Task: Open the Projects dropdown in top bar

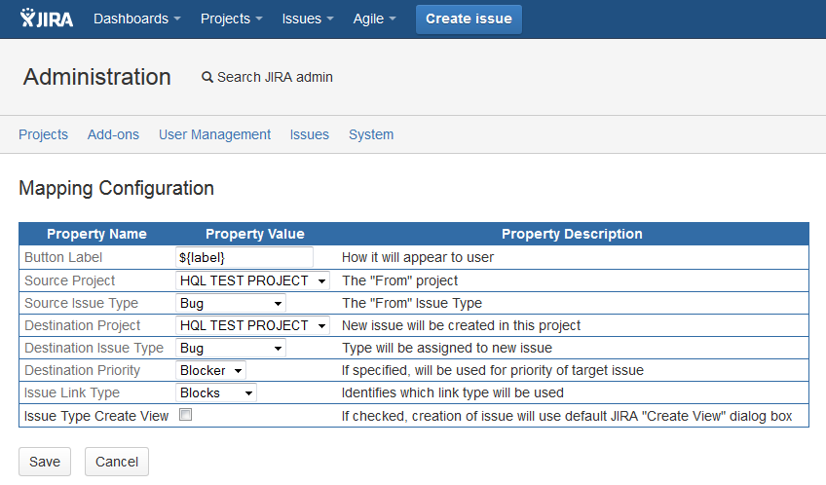Action: [x=231, y=19]
